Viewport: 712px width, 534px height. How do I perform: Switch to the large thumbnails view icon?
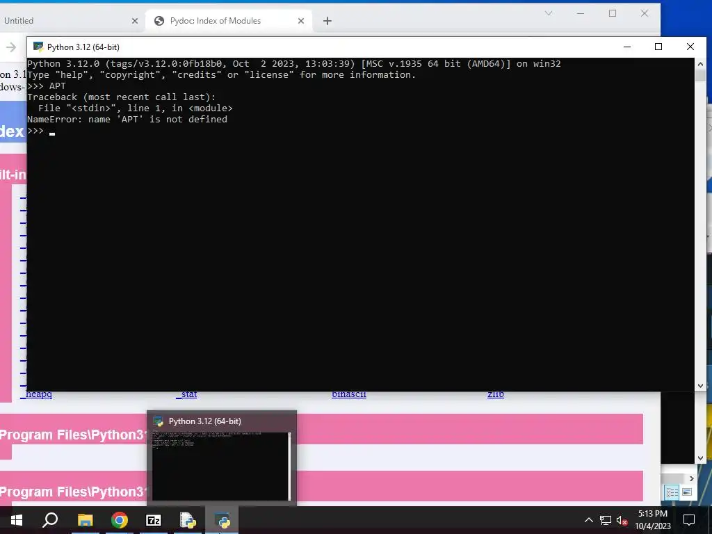tap(687, 492)
